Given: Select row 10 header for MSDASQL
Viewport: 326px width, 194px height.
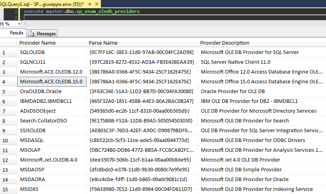Looking at the screenshot, I should click(5, 140).
